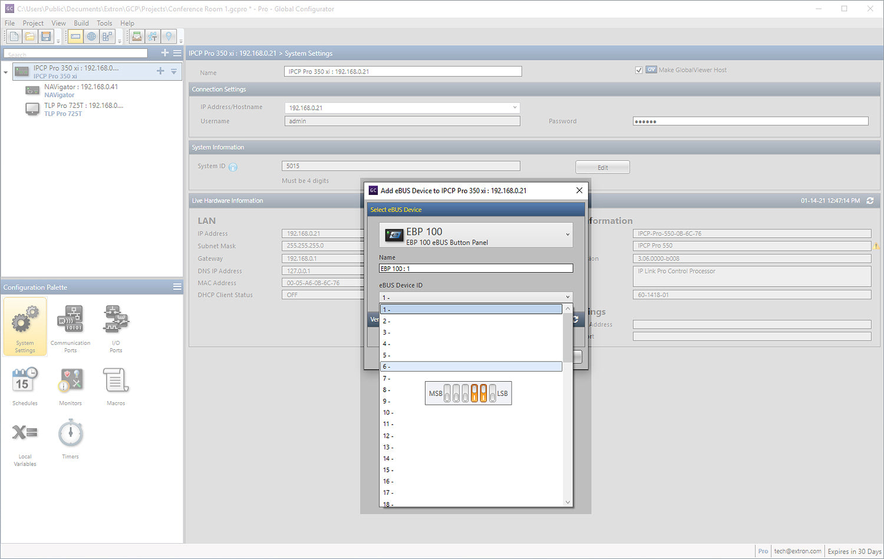884x559 pixels.
Task: Click the device ID list scrollbar up arrow
Action: coord(568,309)
